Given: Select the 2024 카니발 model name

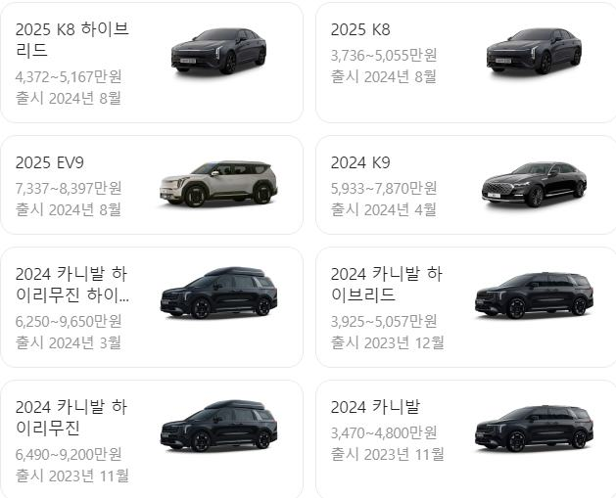Looking at the screenshot, I should click(375, 407).
